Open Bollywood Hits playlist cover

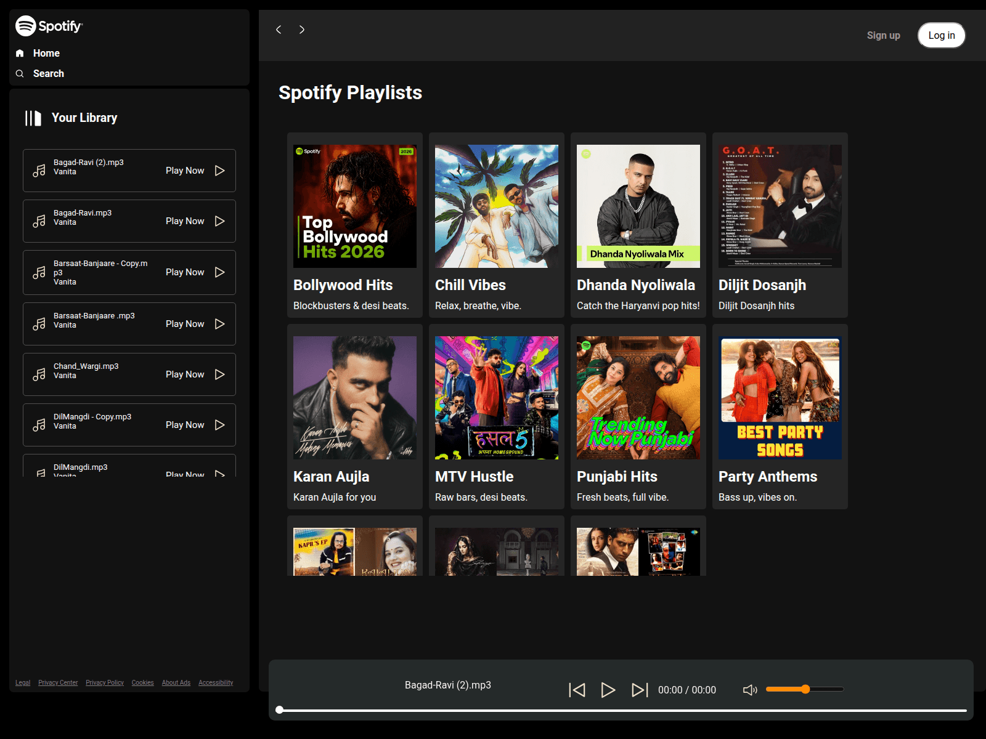coord(355,206)
